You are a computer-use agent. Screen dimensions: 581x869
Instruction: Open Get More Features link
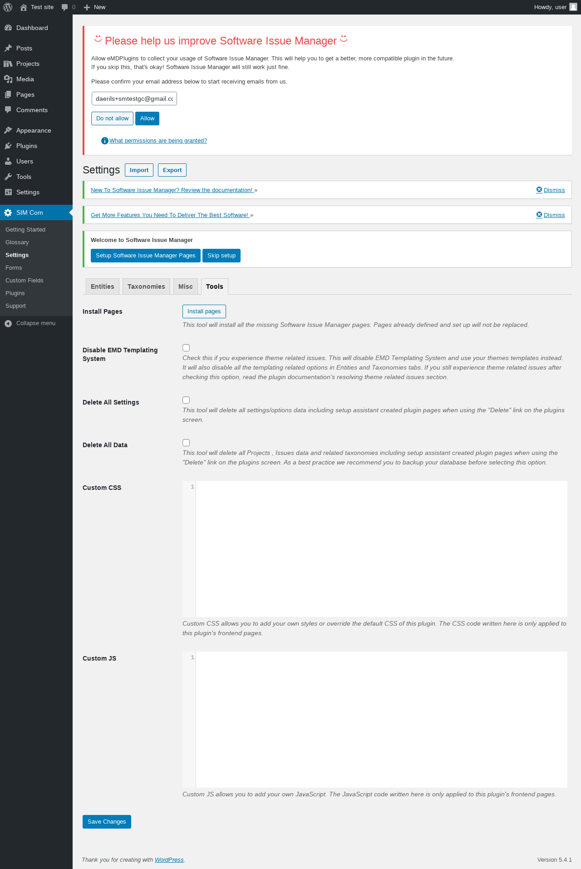[x=170, y=215]
